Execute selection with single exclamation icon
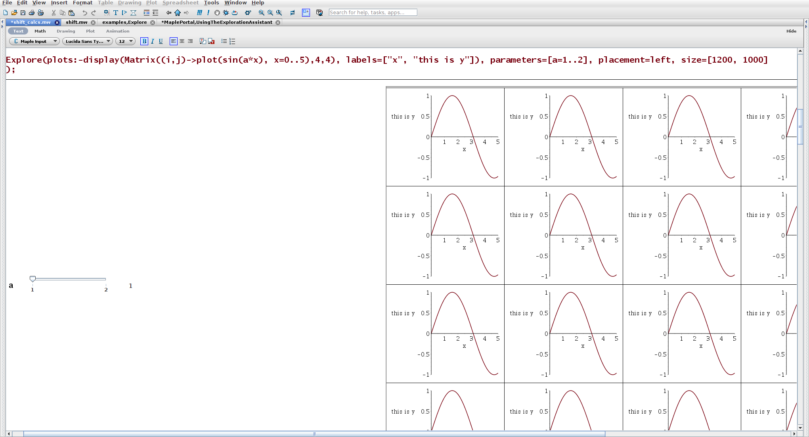 pos(208,13)
